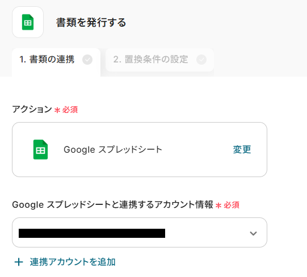Click the checkmark circle on the 書類の連携 tab

[87, 60]
